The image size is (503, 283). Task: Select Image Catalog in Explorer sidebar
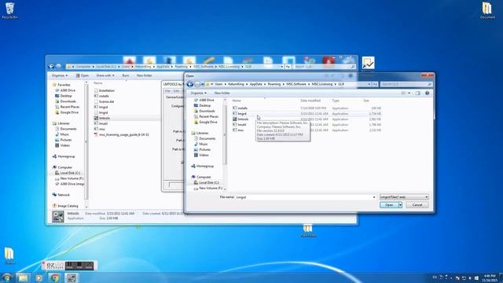[x=65, y=206]
